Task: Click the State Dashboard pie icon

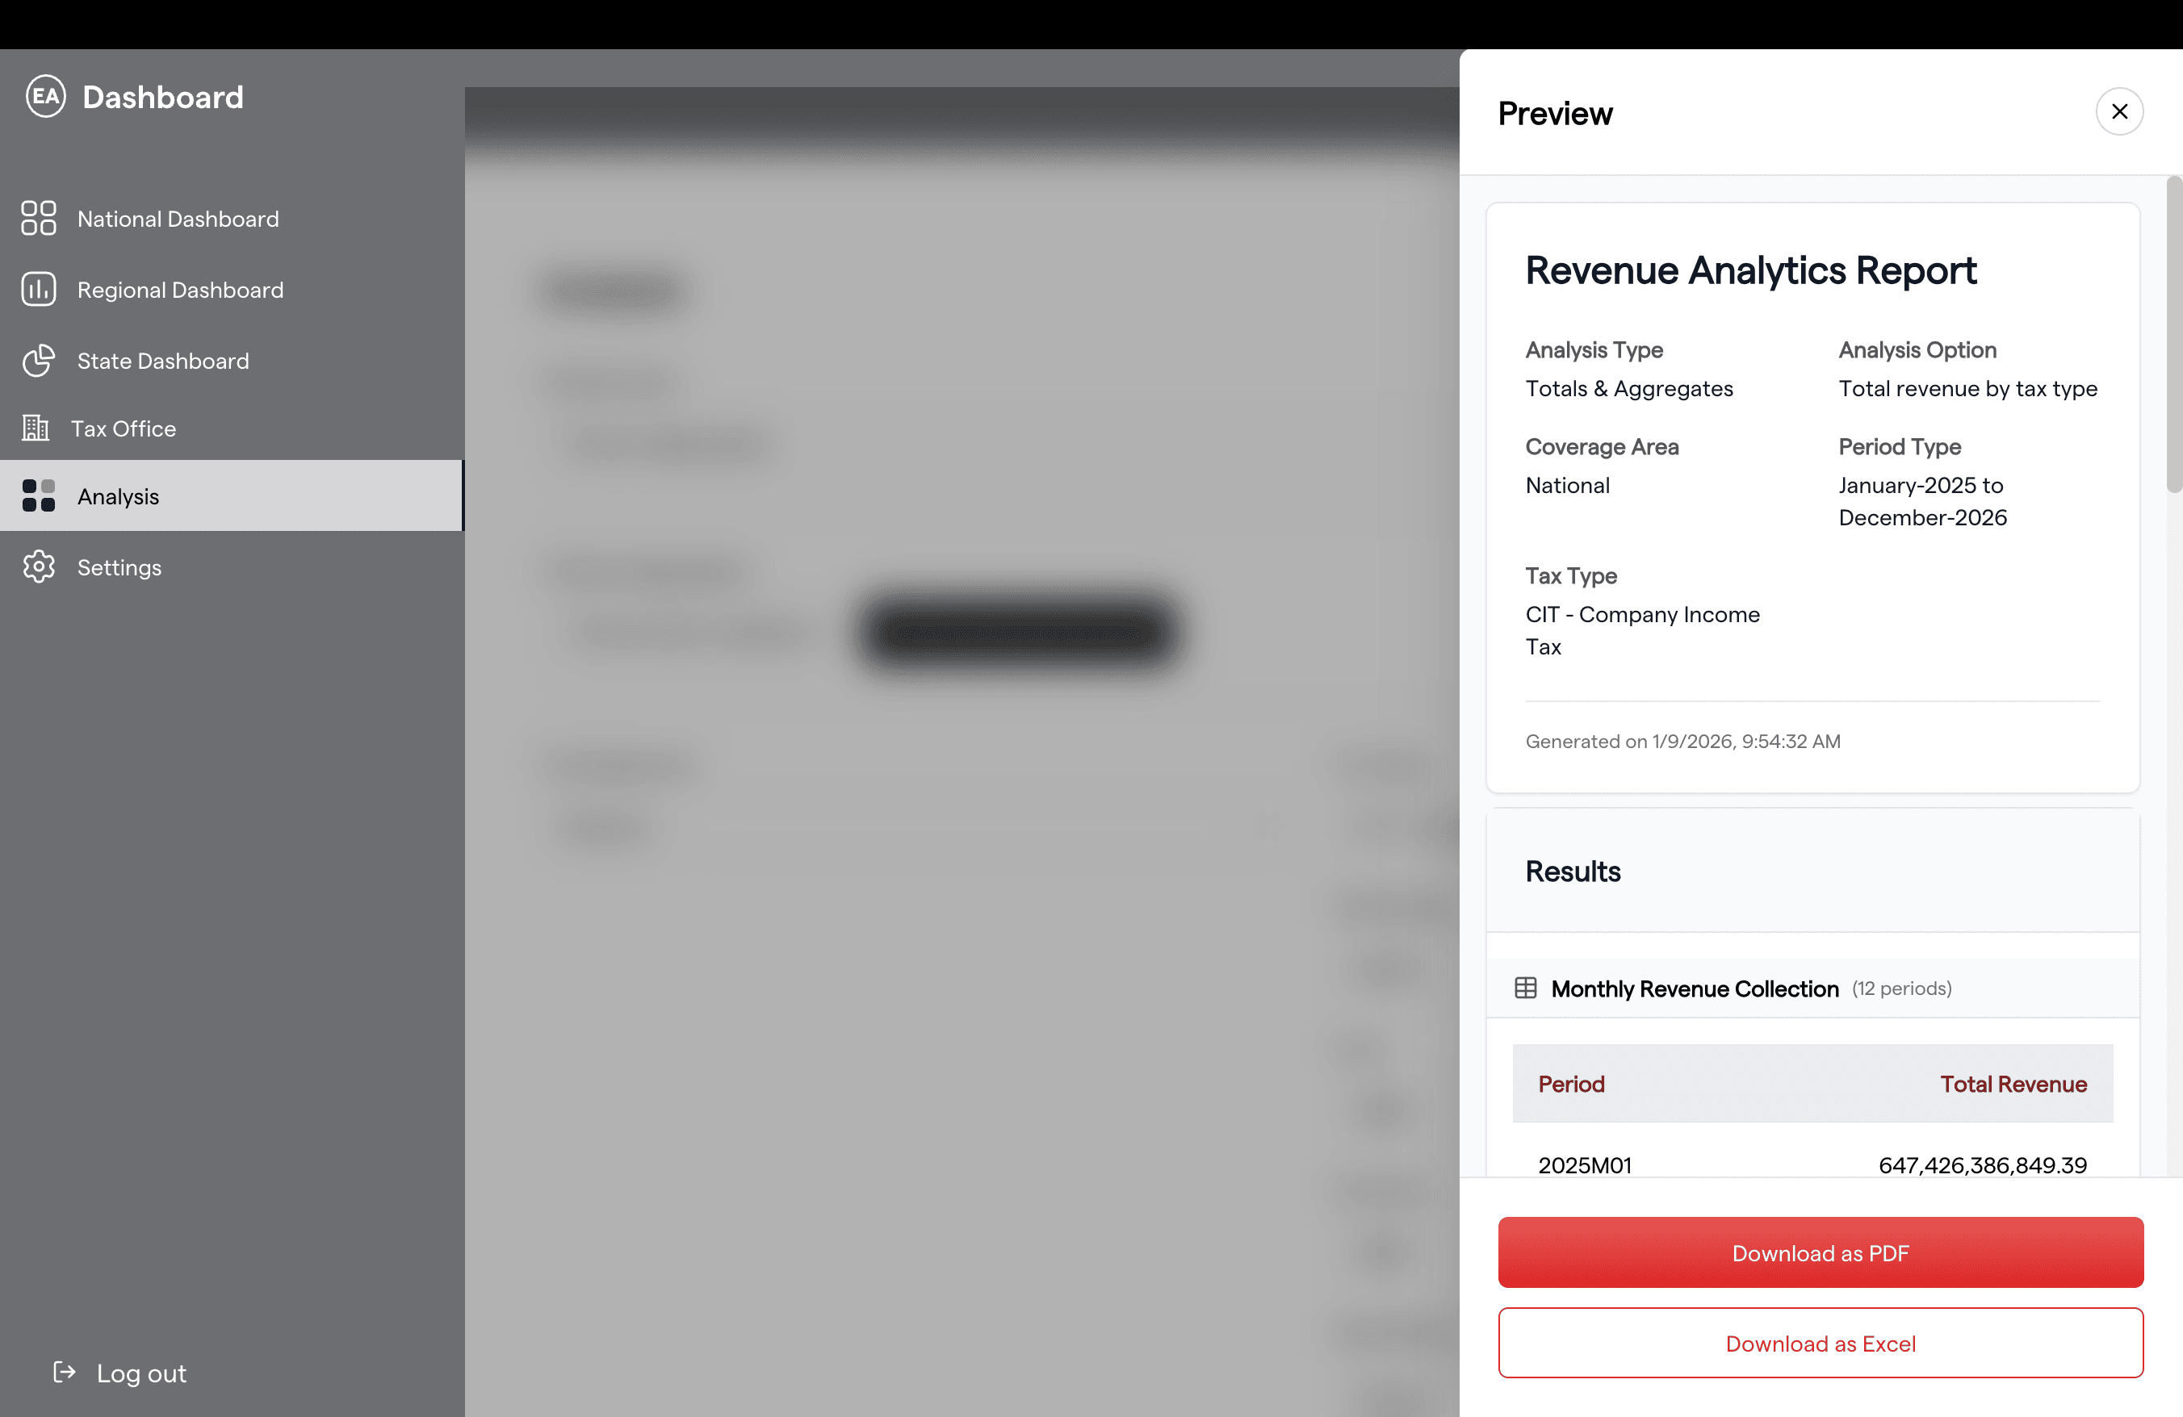Action: [x=39, y=360]
